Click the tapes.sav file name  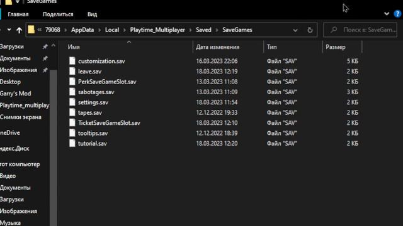tap(90, 112)
